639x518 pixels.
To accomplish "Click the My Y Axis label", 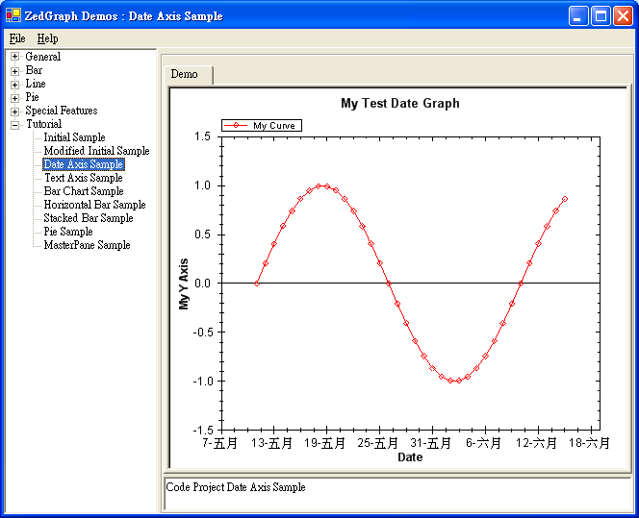I will (184, 284).
